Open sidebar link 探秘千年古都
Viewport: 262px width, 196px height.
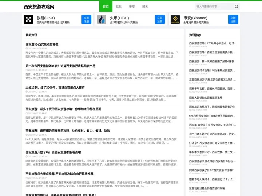coord(212,89)
